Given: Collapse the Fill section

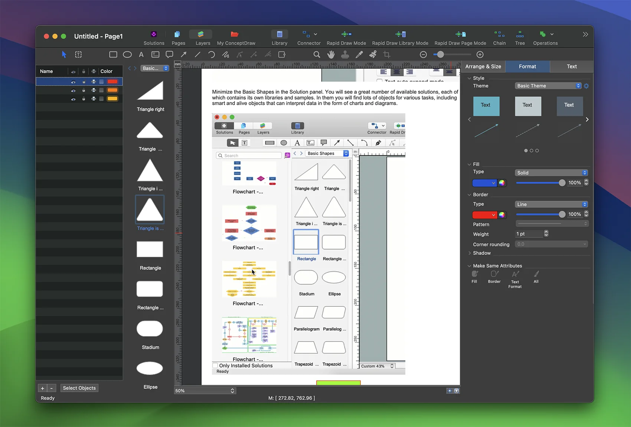Looking at the screenshot, I should pyautogui.click(x=469, y=164).
